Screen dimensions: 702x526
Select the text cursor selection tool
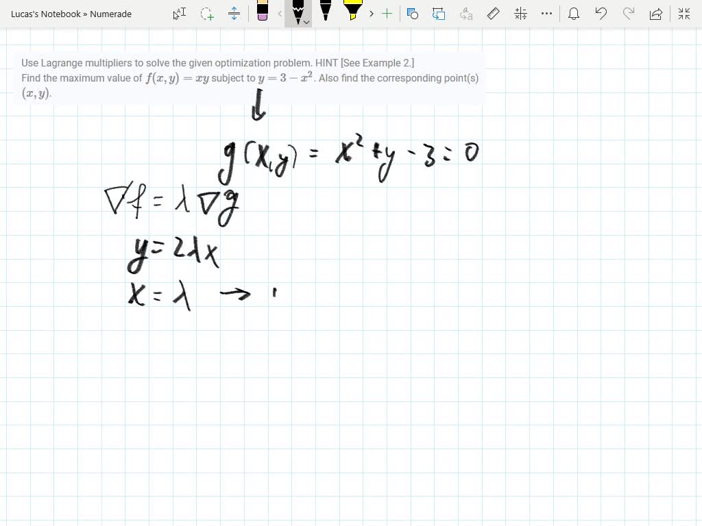coord(178,14)
